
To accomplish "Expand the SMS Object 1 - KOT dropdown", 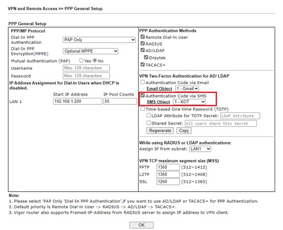I will 189,102.
